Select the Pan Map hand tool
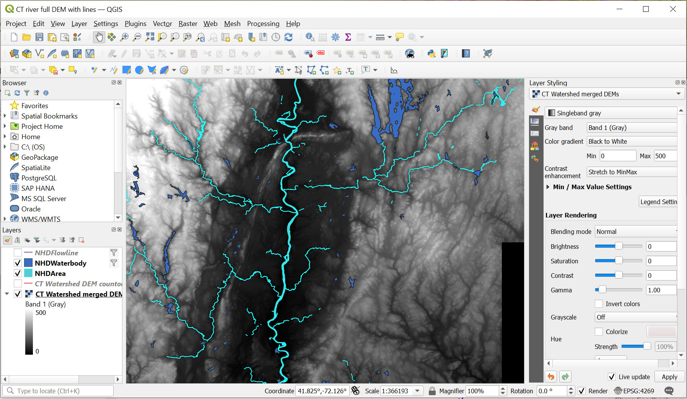 pyautogui.click(x=99, y=37)
